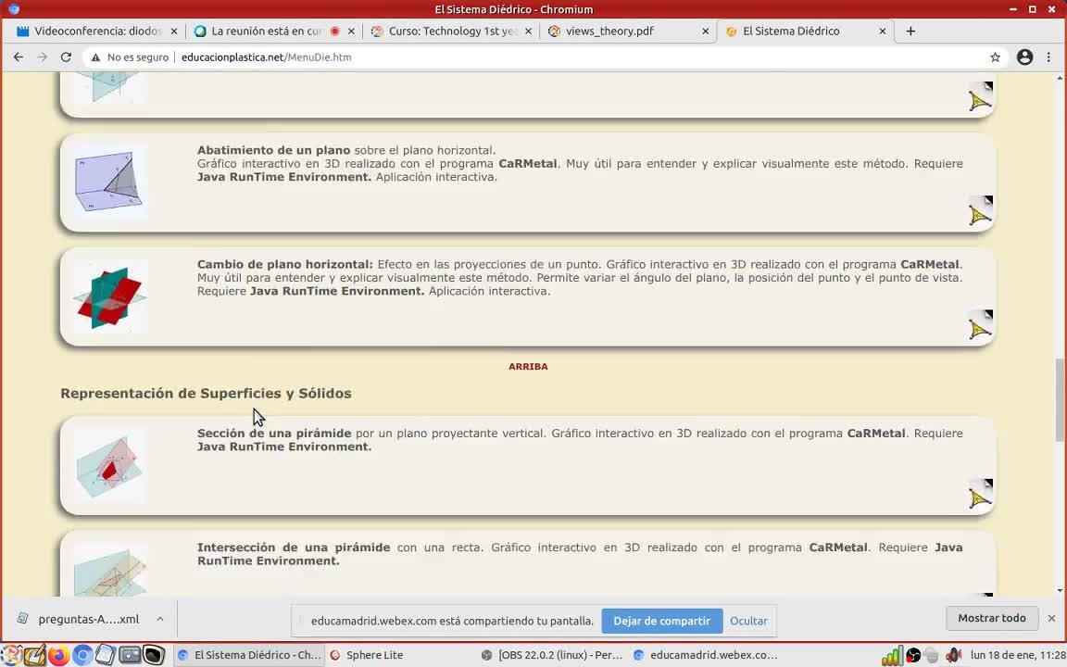
Task: Bookmark this page with the star icon
Action: [x=995, y=57]
